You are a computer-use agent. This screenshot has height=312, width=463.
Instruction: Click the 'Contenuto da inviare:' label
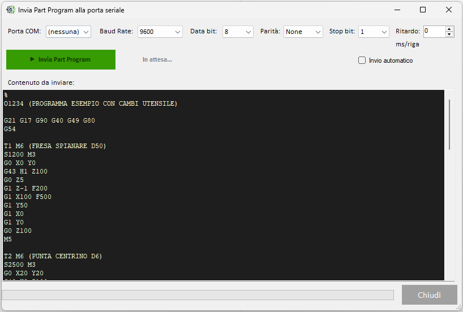pyautogui.click(x=41, y=83)
